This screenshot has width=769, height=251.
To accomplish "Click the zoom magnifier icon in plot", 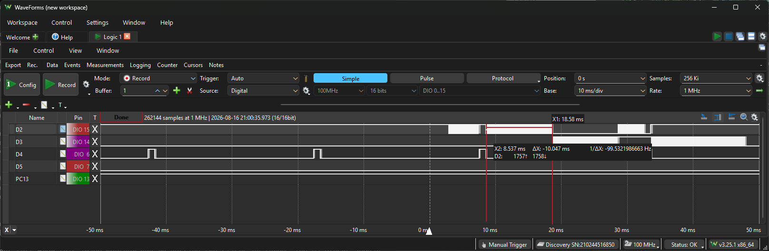I will click(x=744, y=117).
